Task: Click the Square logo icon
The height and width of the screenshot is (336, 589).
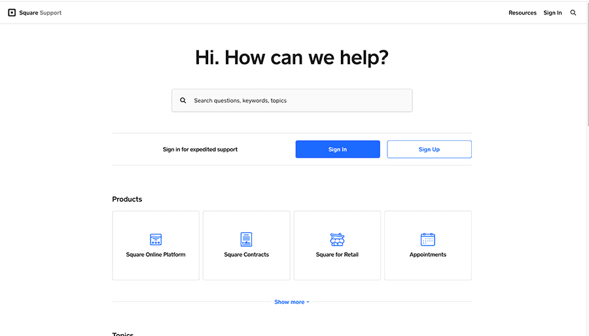Action: 12,13
